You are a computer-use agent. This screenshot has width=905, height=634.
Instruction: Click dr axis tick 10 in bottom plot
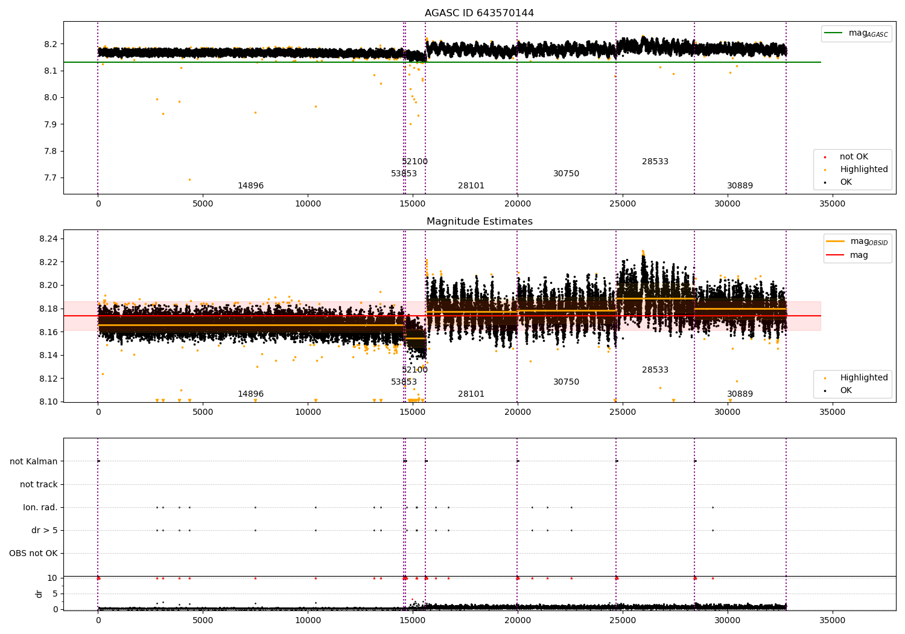pos(52,578)
